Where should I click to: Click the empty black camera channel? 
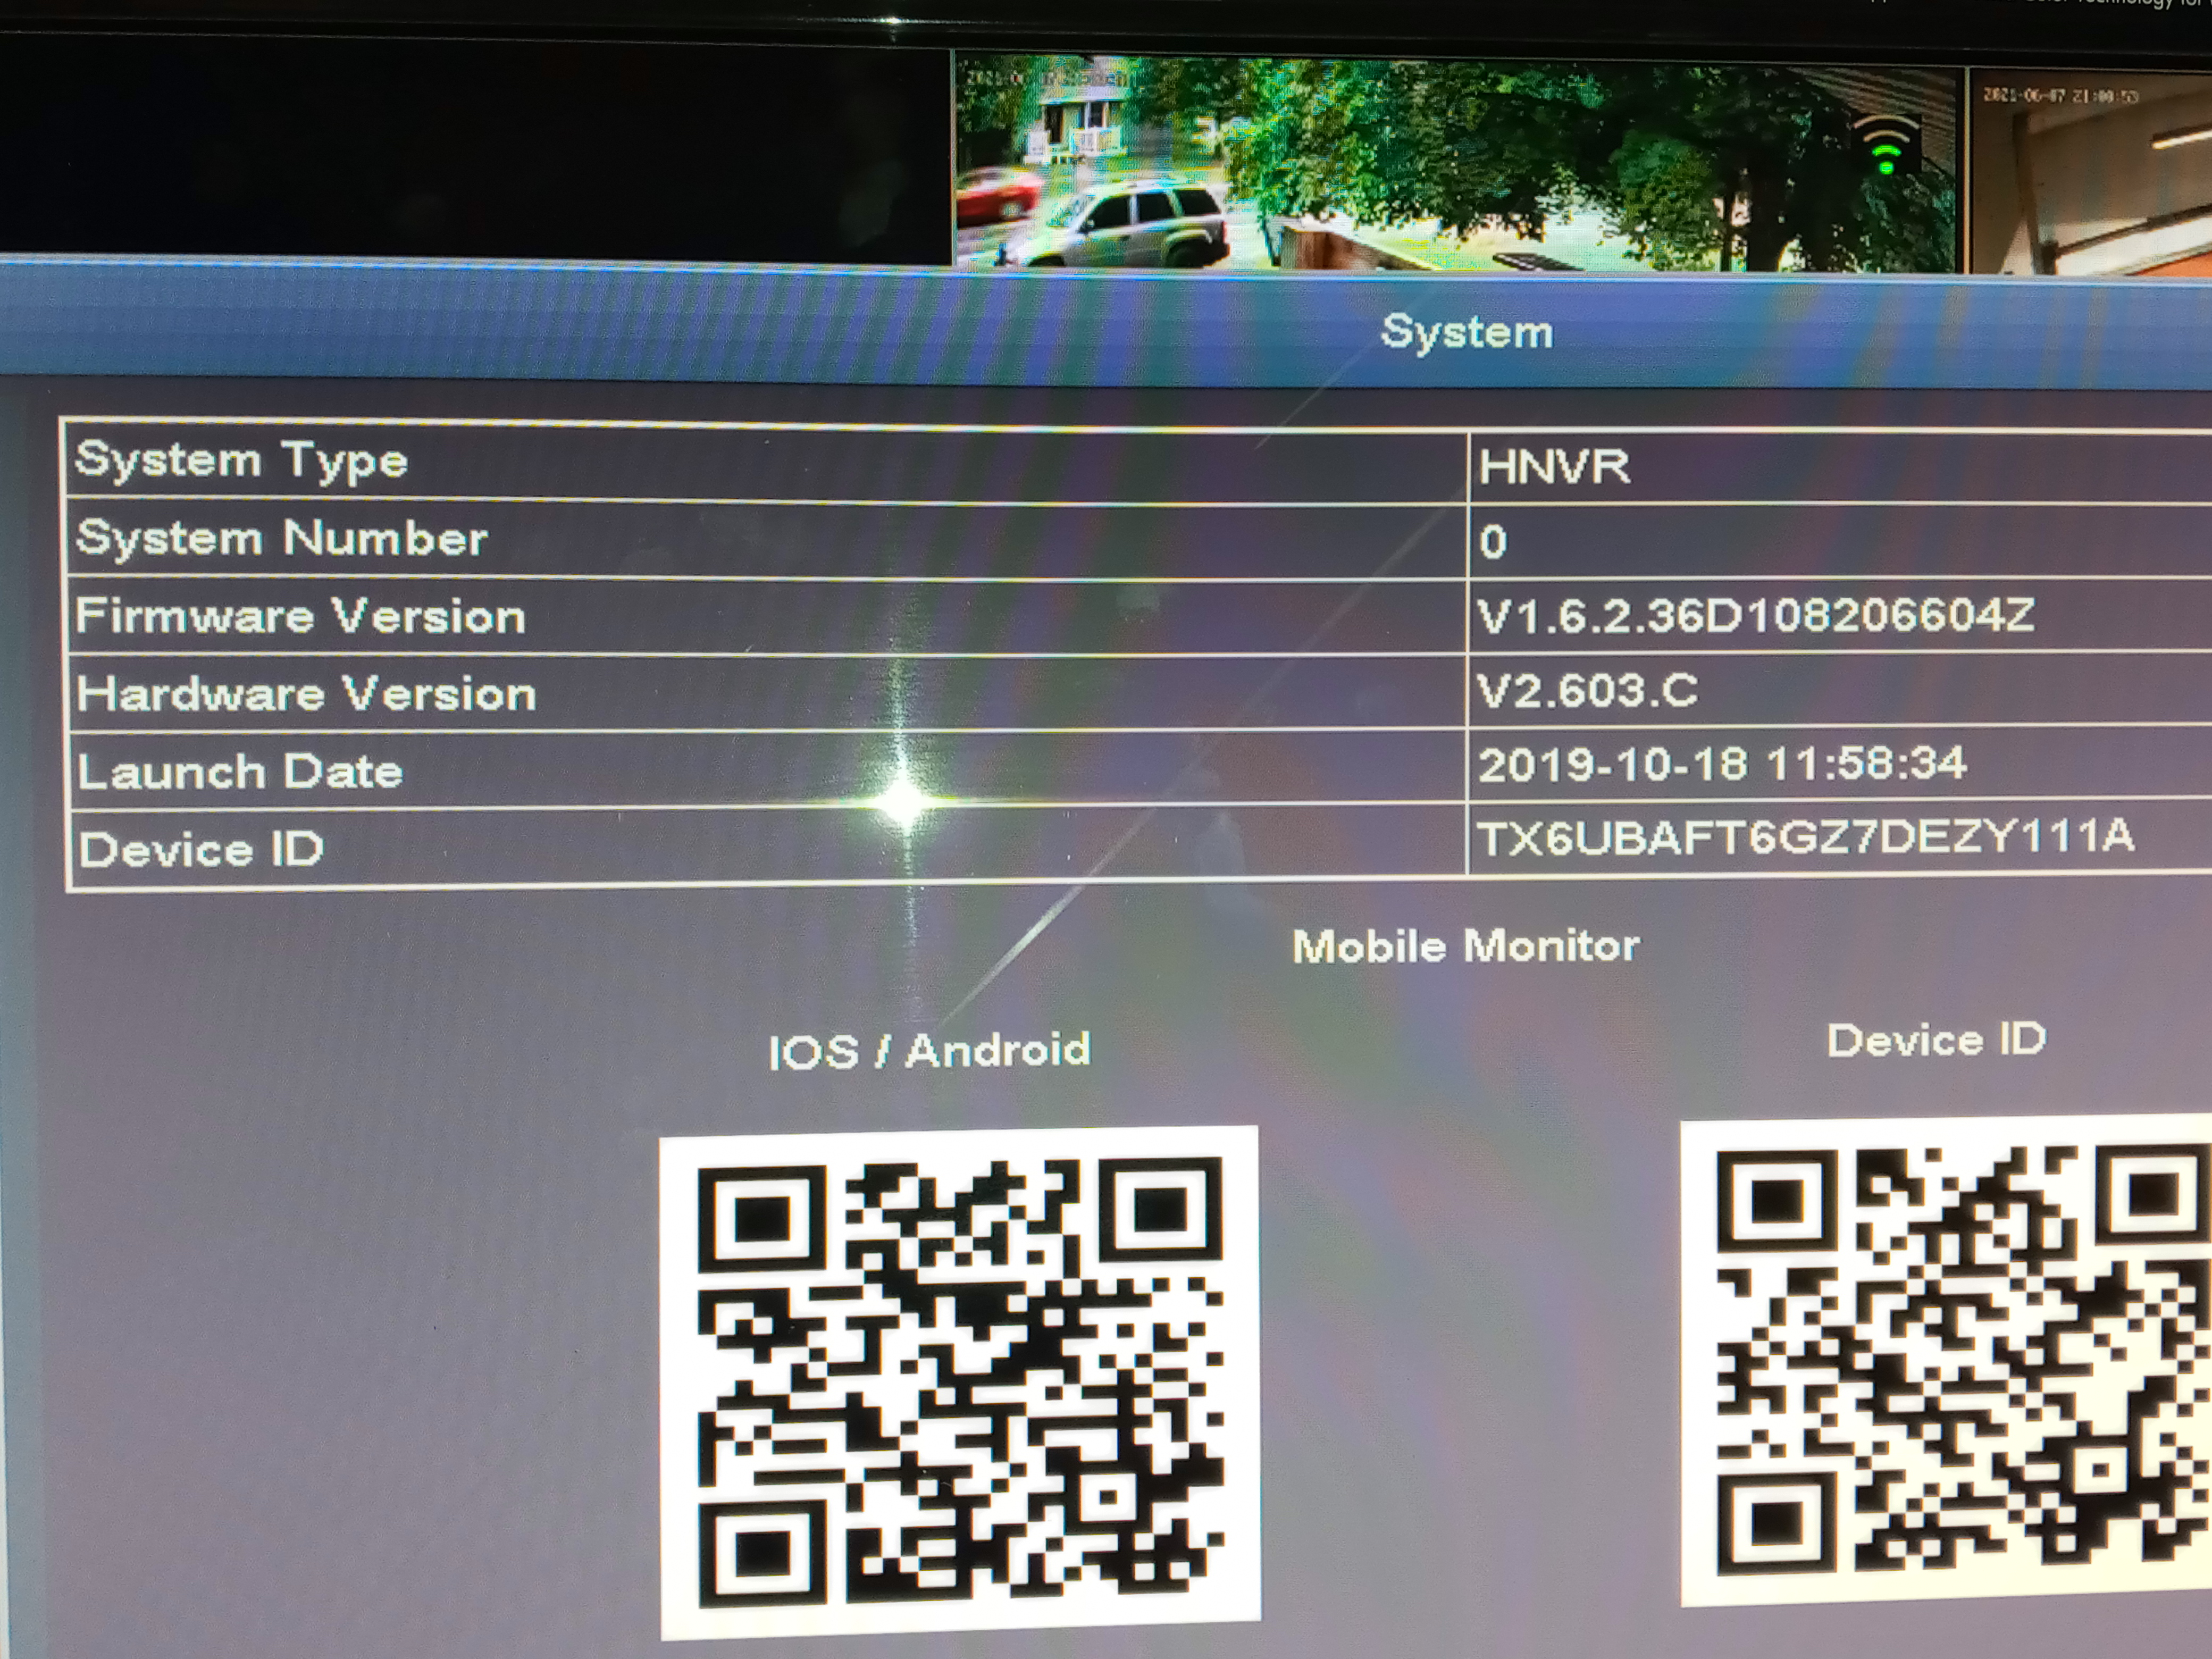tap(475, 150)
